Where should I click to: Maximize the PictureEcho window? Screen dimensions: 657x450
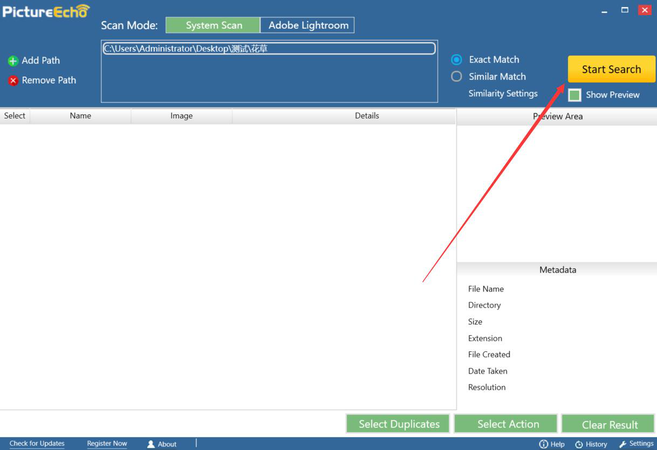(x=625, y=10)
